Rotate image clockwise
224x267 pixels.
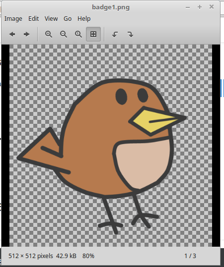tap(130, 34)
